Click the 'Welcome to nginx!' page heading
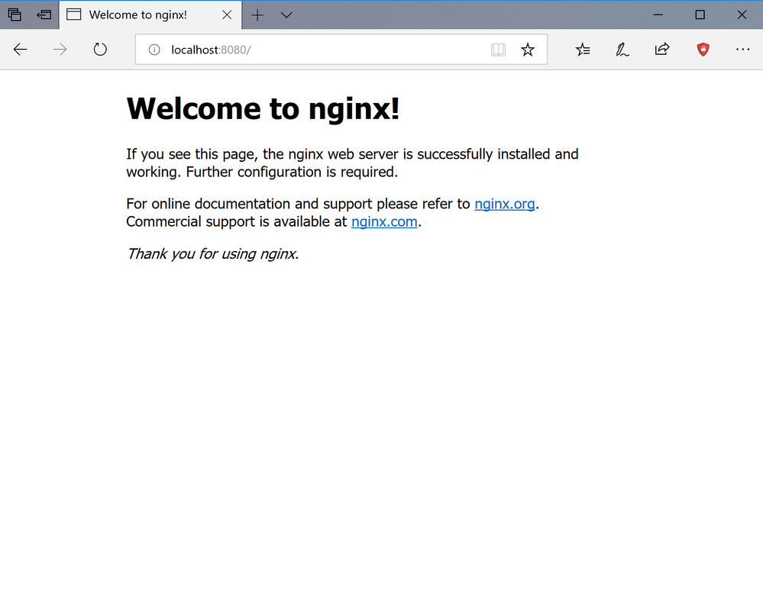 click(263, 108)
